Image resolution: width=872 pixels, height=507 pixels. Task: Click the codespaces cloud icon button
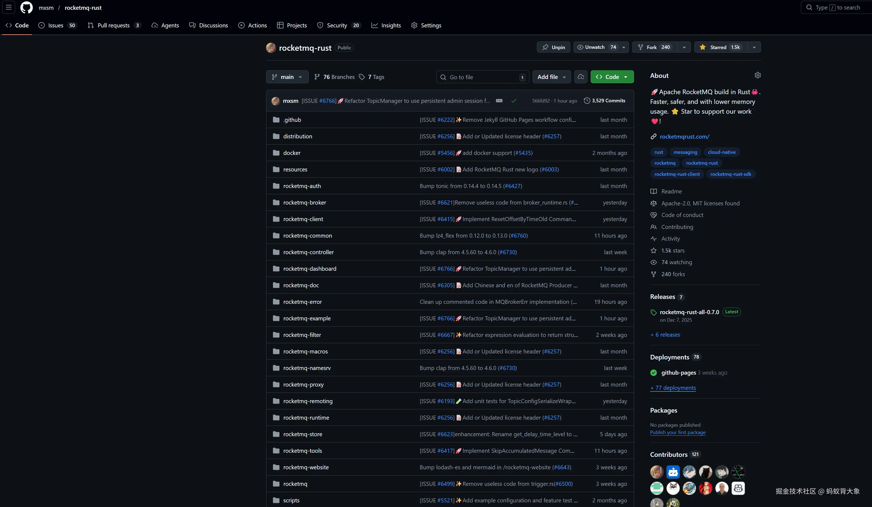[x=581, y=77]
